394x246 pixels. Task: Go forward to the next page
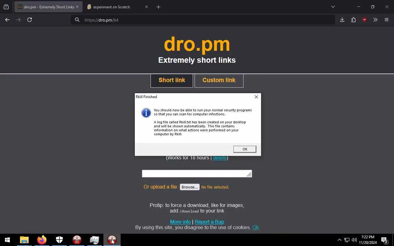click(x=18, y=20)
